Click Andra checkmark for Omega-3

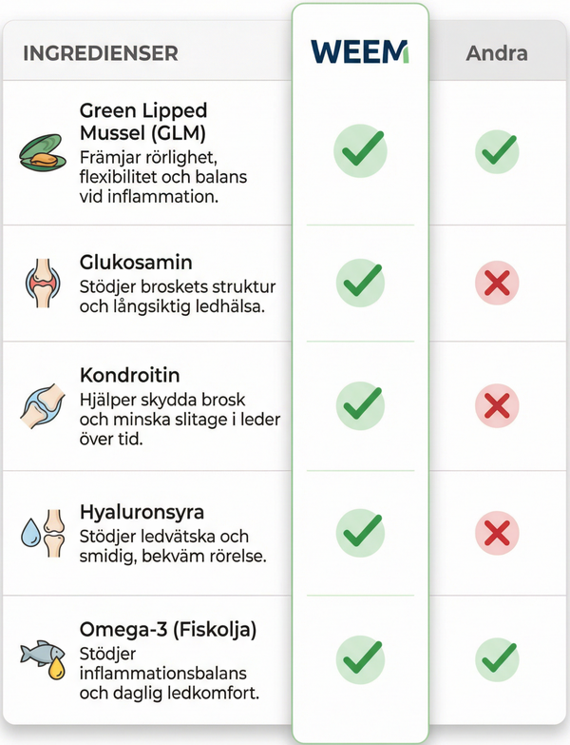[496, 657]
